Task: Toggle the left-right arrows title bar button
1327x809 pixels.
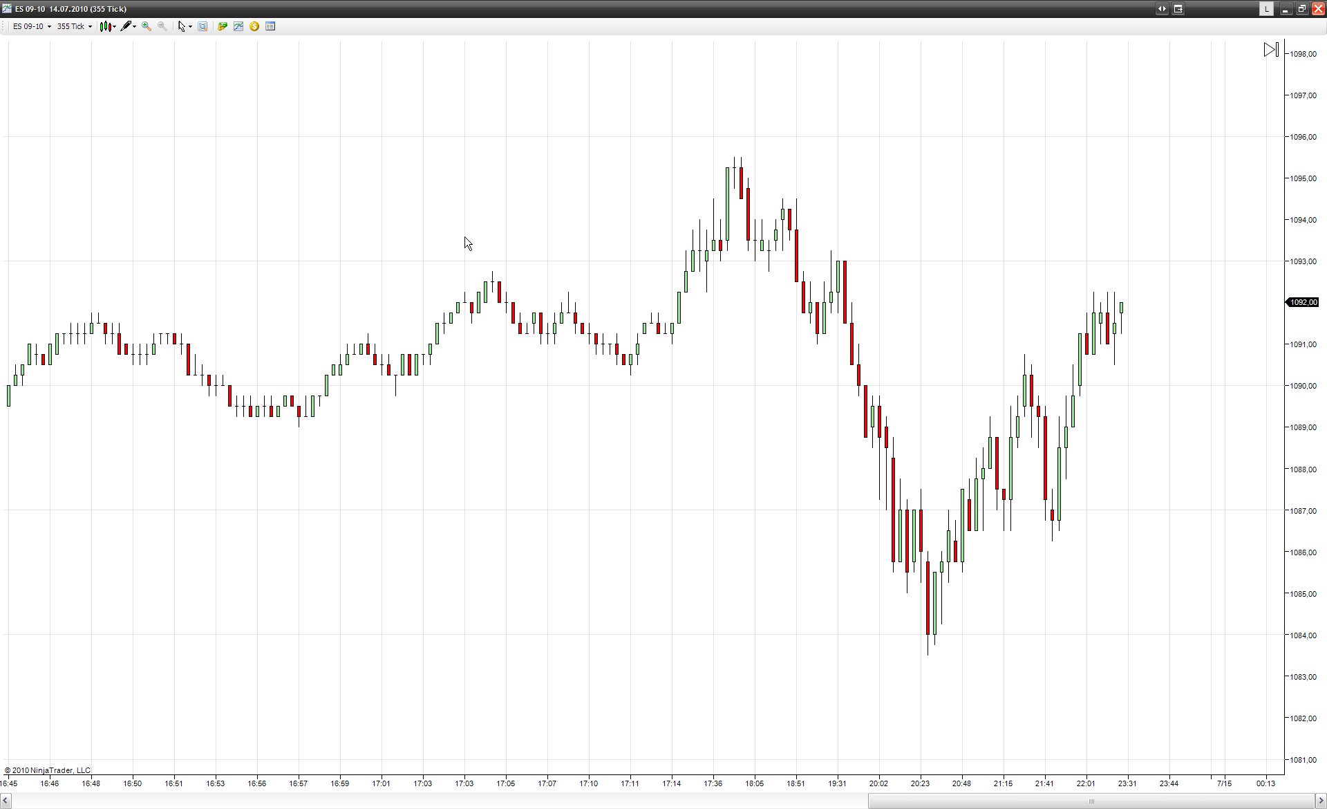Action: click(x=1162, y=9)
